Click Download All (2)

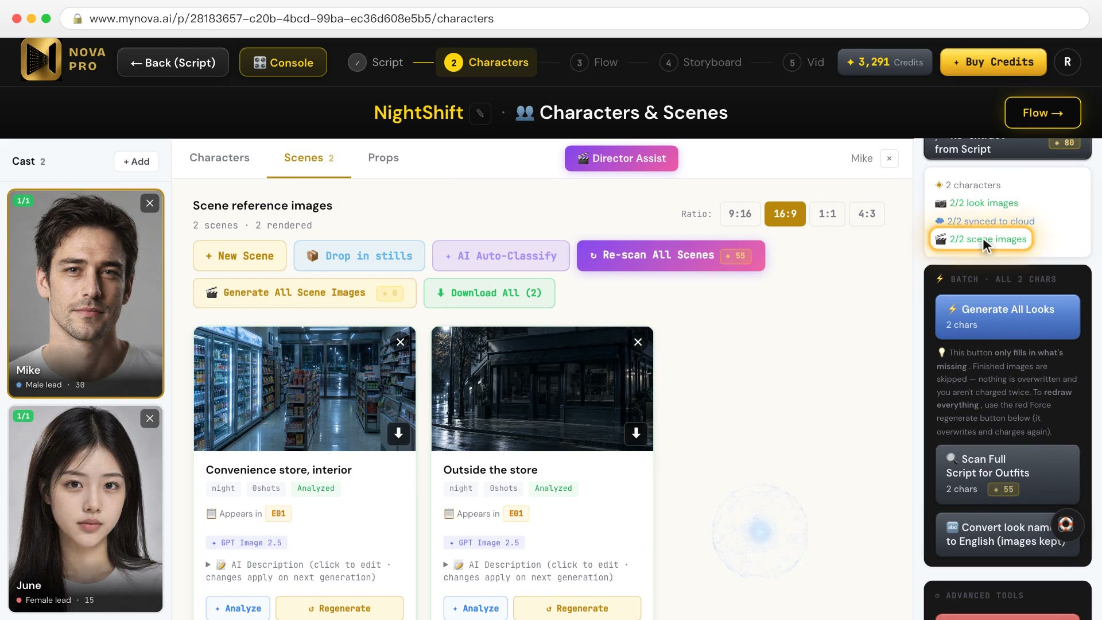point(489,293)
